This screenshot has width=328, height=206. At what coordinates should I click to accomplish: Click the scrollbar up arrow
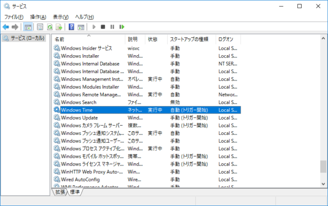(x=323, y=38)
